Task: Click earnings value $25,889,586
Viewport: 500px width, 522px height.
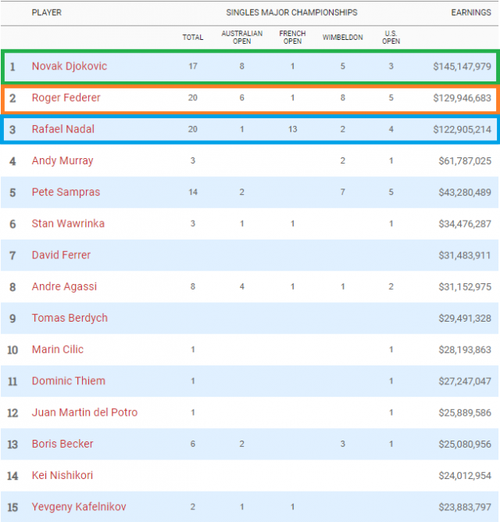Action: [465, 412]
